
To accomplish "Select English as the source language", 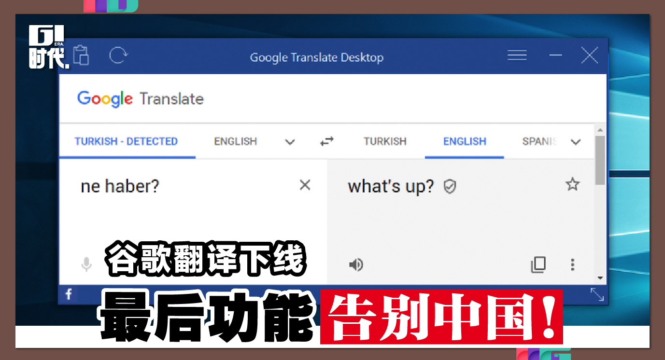I will tap(235, 141).
